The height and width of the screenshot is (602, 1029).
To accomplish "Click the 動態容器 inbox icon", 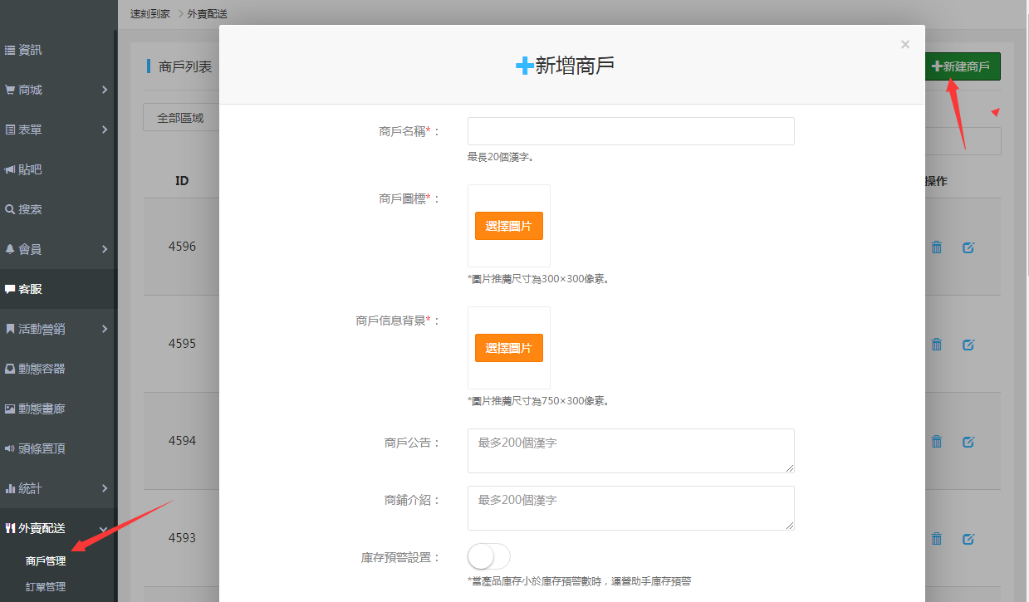I will click(x=10, y=369).
